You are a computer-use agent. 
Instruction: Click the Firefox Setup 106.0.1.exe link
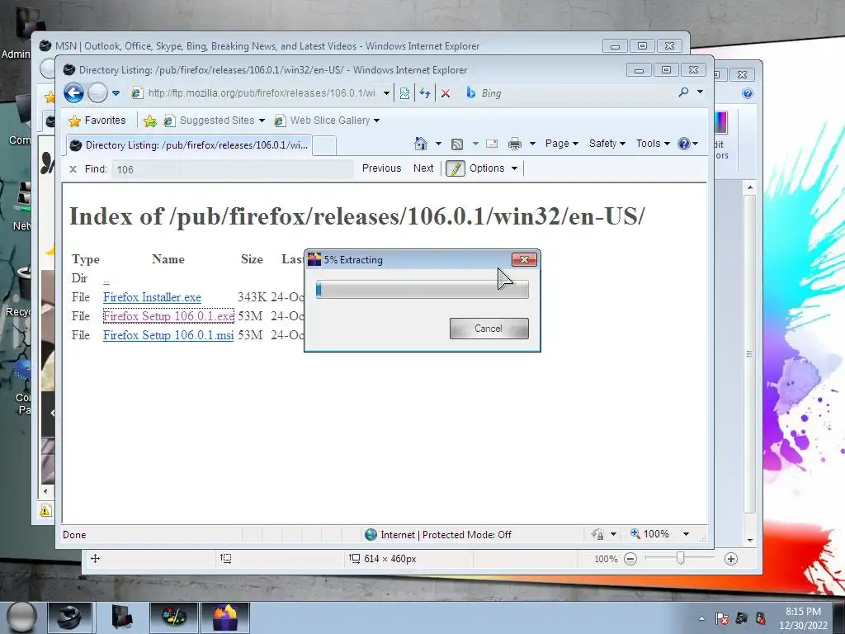[168, 316]
